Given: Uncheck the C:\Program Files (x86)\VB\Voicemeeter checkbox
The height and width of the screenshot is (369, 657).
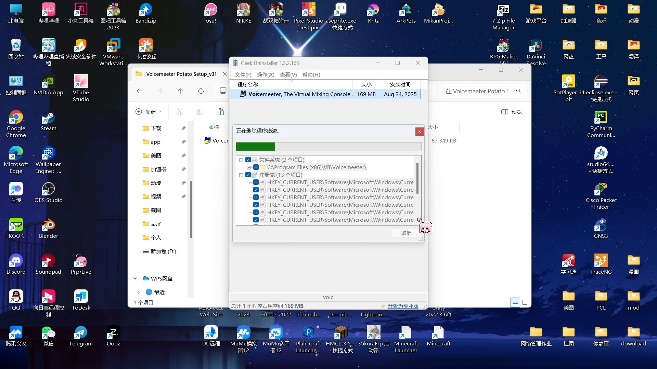Looking at the screenshot, I should pos(256,167).
